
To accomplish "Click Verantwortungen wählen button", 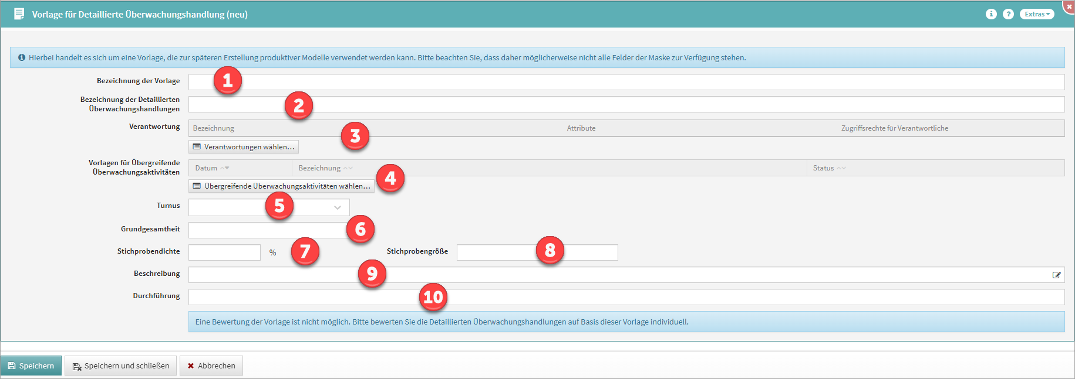I will point(244,146).
